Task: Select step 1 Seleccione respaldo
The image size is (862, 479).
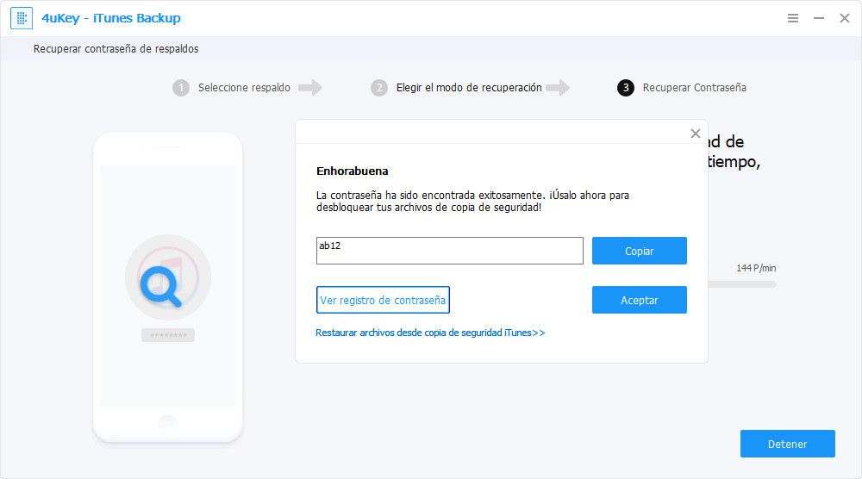Action: pos(244,88)
